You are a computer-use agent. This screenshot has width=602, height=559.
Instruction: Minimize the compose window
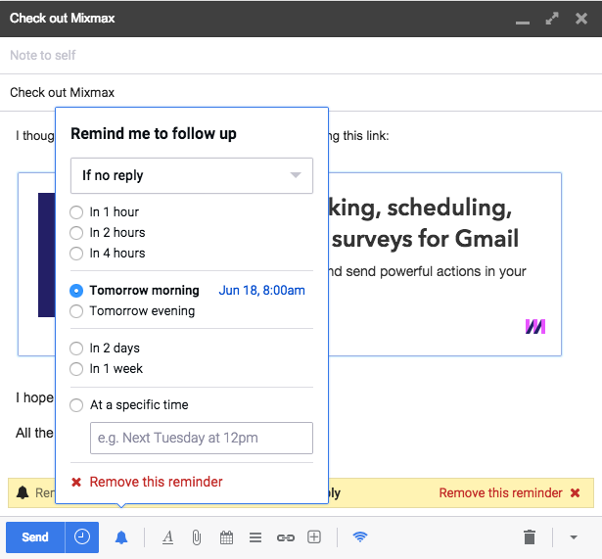pos(522,22)
